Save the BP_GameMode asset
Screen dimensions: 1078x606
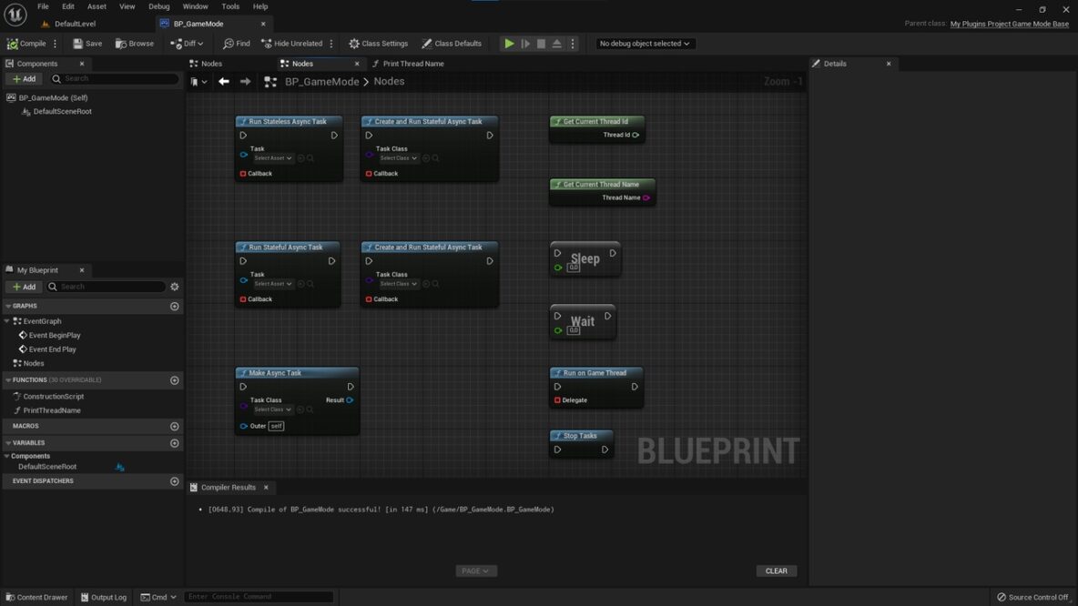tap(87, 43)
